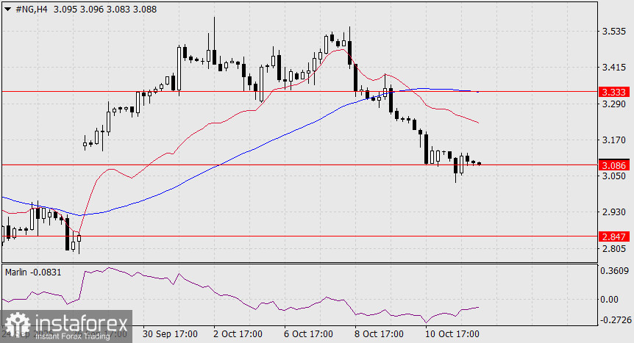Click the #NG,H4 symbol title text
634x343 pixels.
[x=32, y=9]
